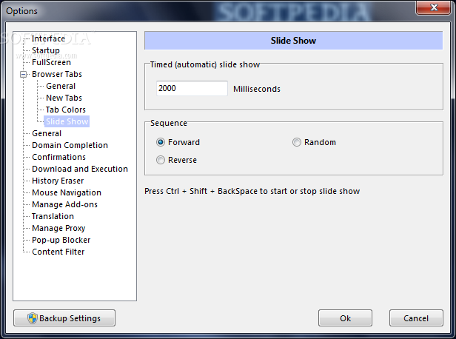456x339 pixels.
Task: Click the Ctrl + Shift + BackSpace hint text
Action: [252, 191]
